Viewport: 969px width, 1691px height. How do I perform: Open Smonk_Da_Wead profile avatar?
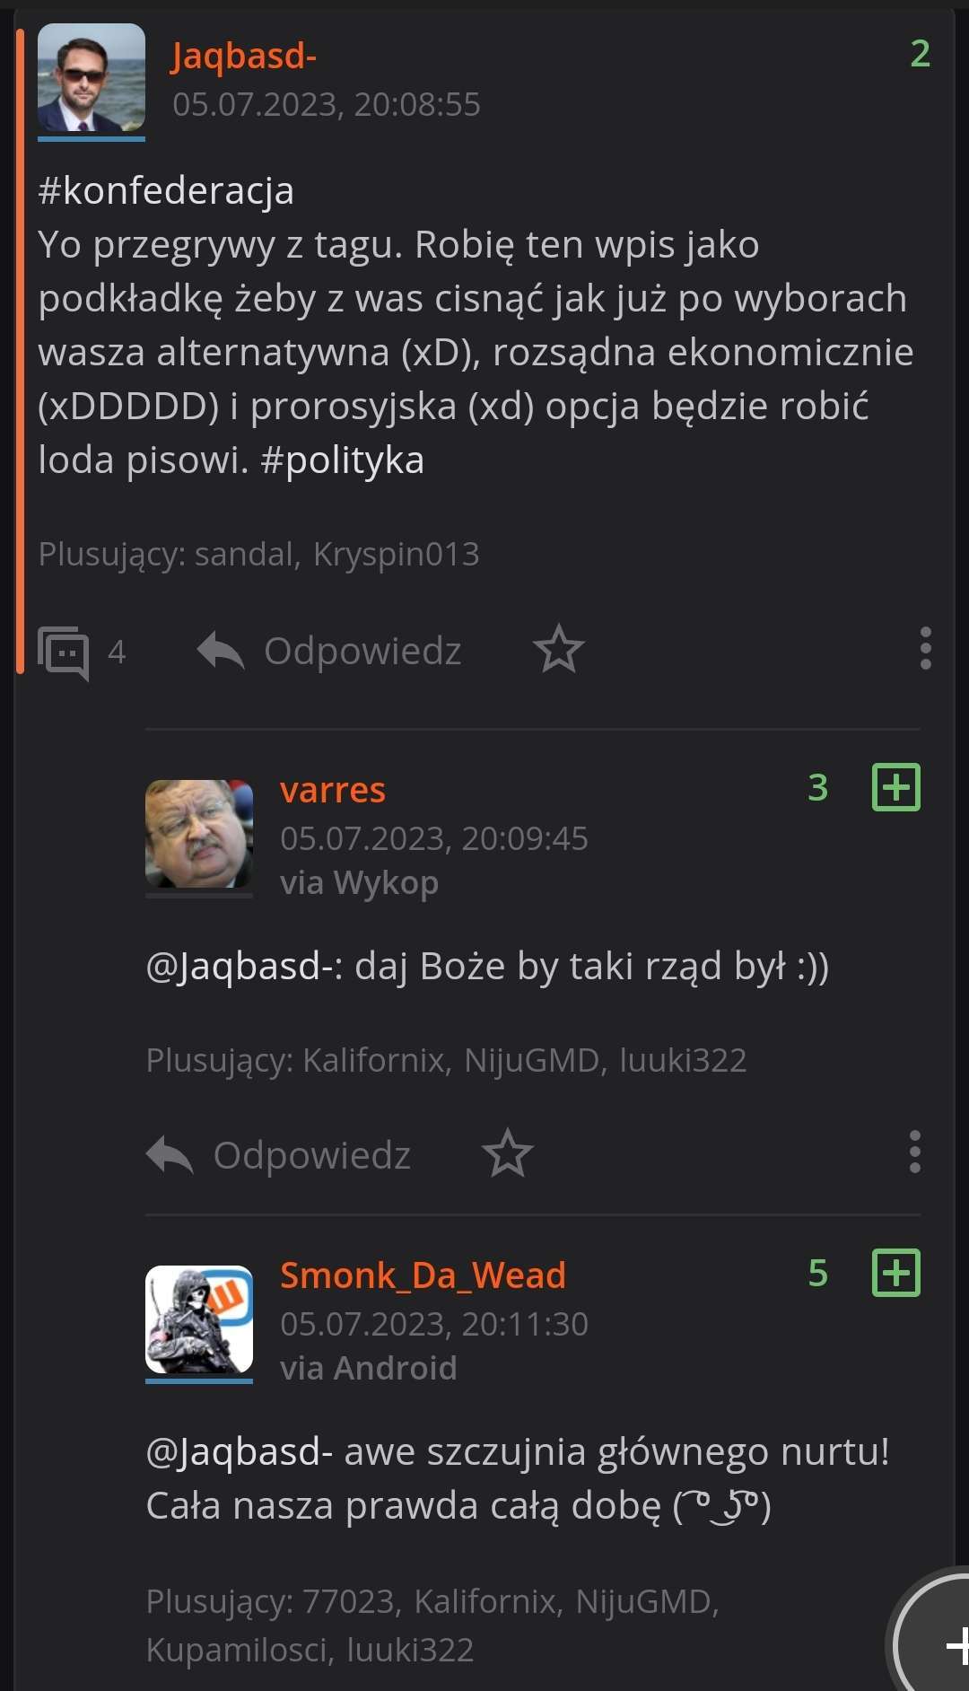point(199,1319)
